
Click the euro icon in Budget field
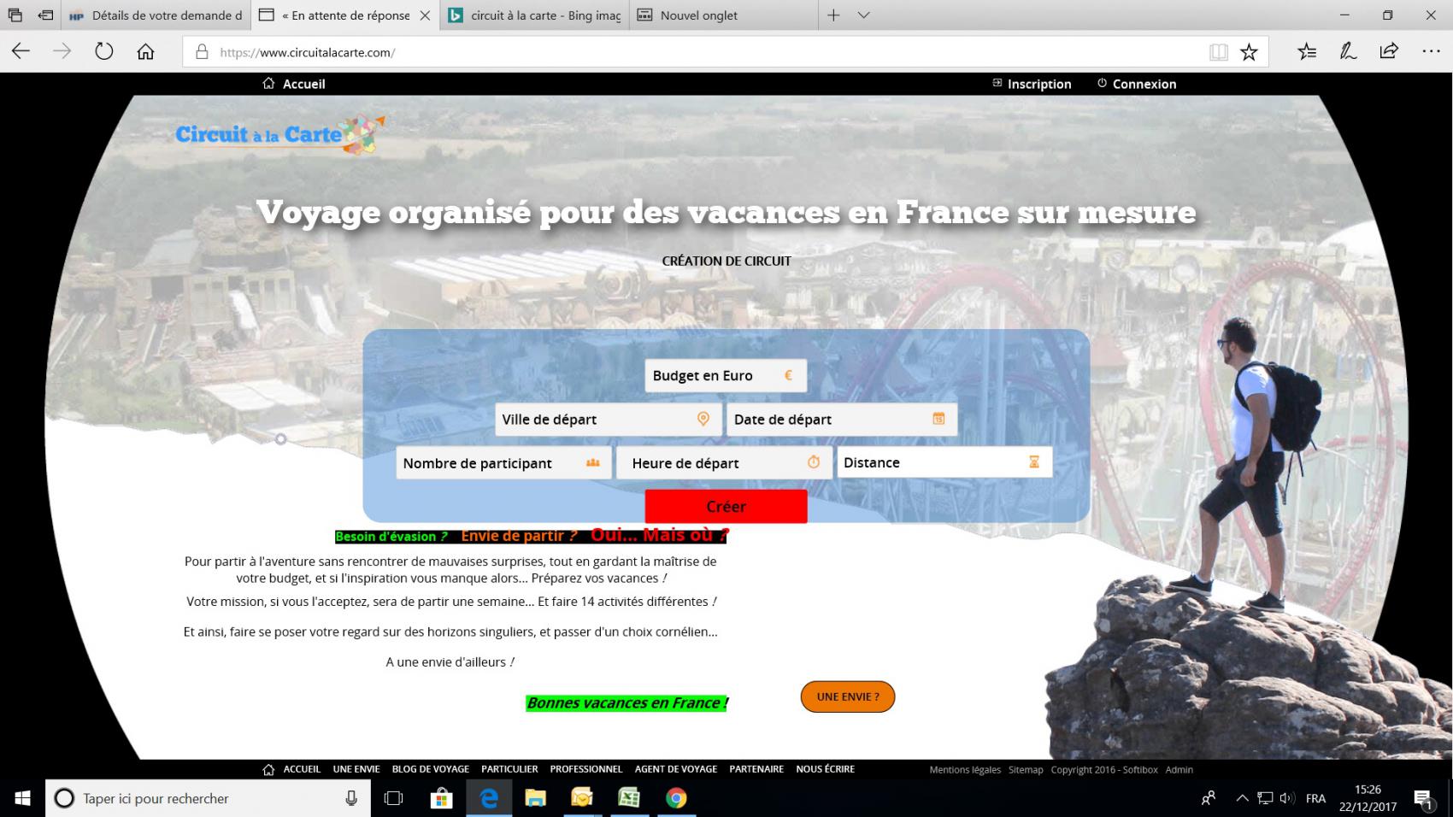click(x=788, y=375)
